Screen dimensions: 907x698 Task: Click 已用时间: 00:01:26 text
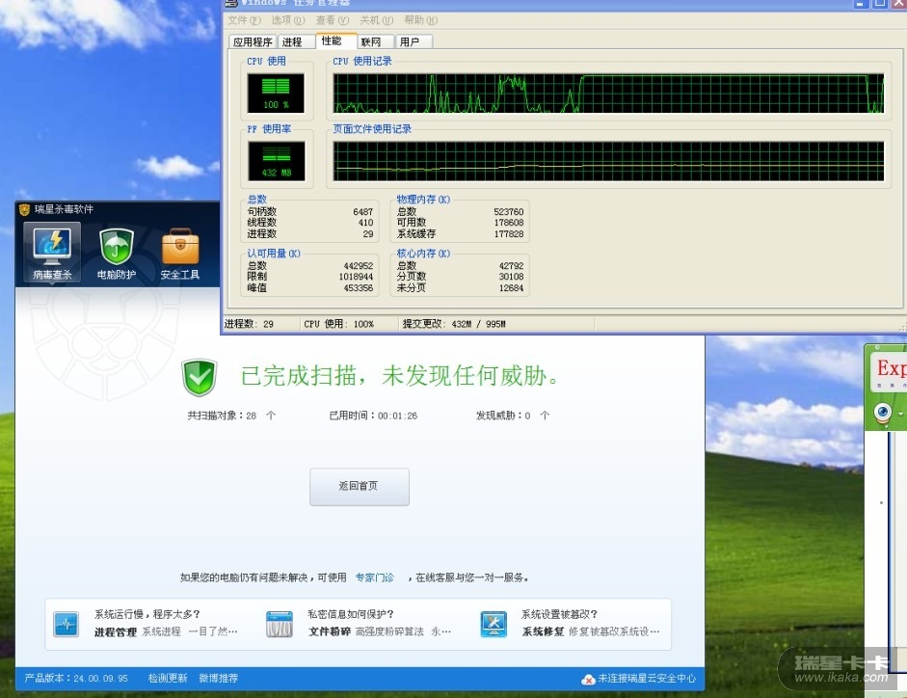pyautogui.click(x=373, y=416)
